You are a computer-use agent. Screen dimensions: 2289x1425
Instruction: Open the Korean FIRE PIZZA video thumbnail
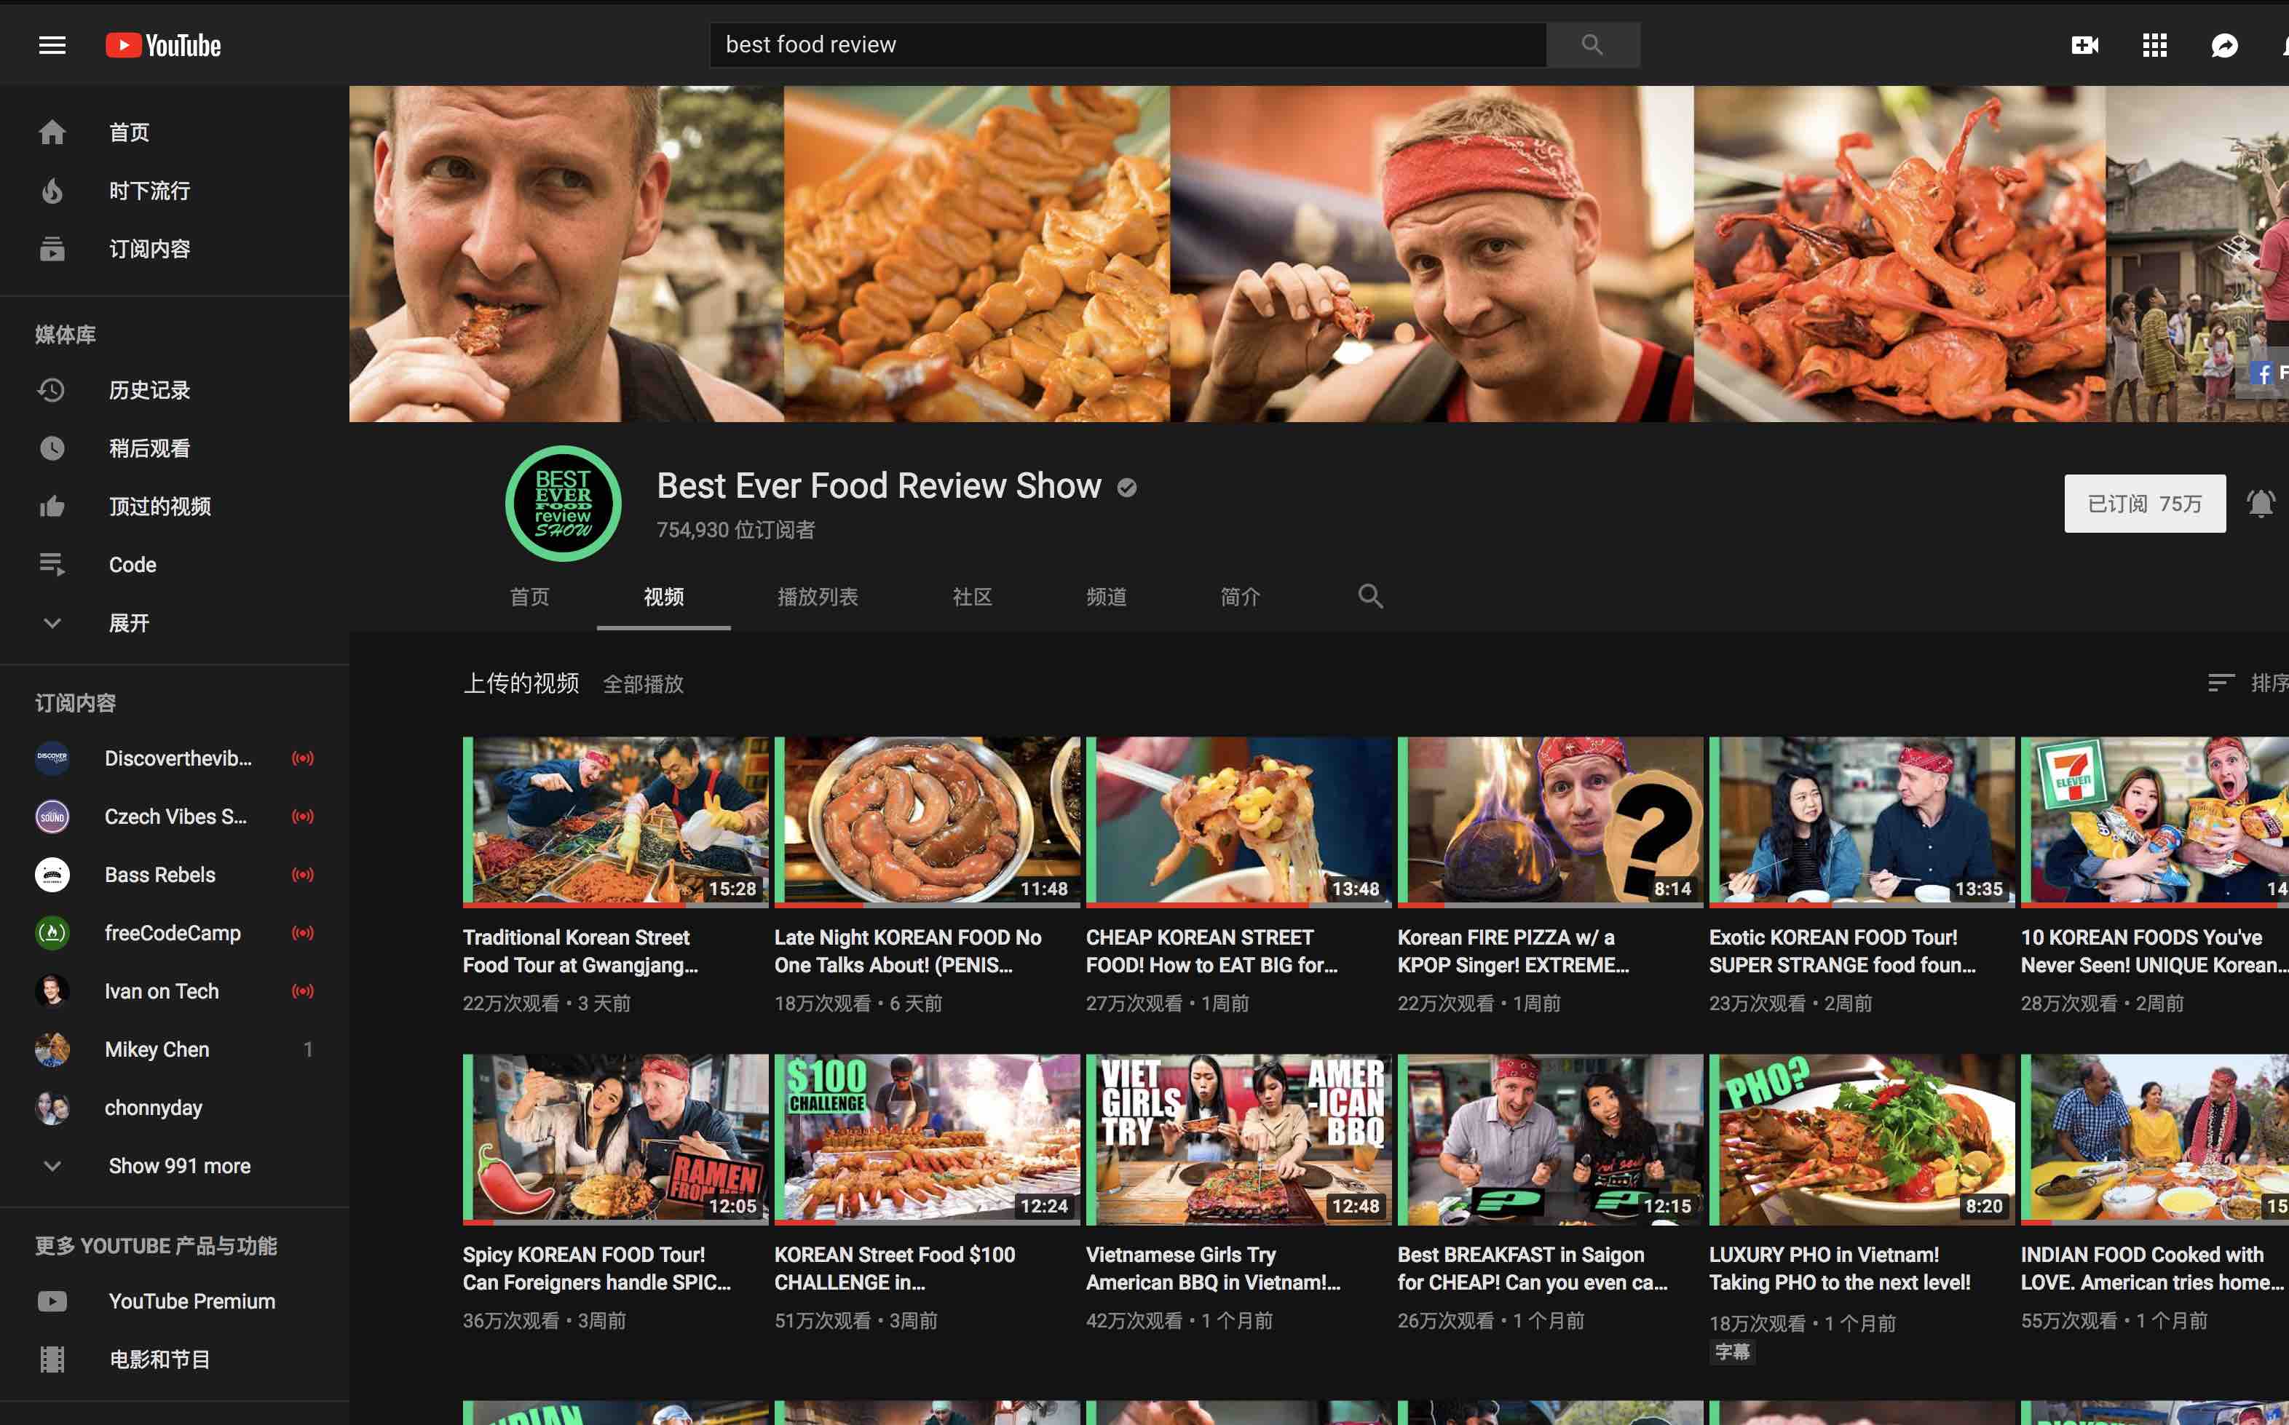pos(1549,820)
